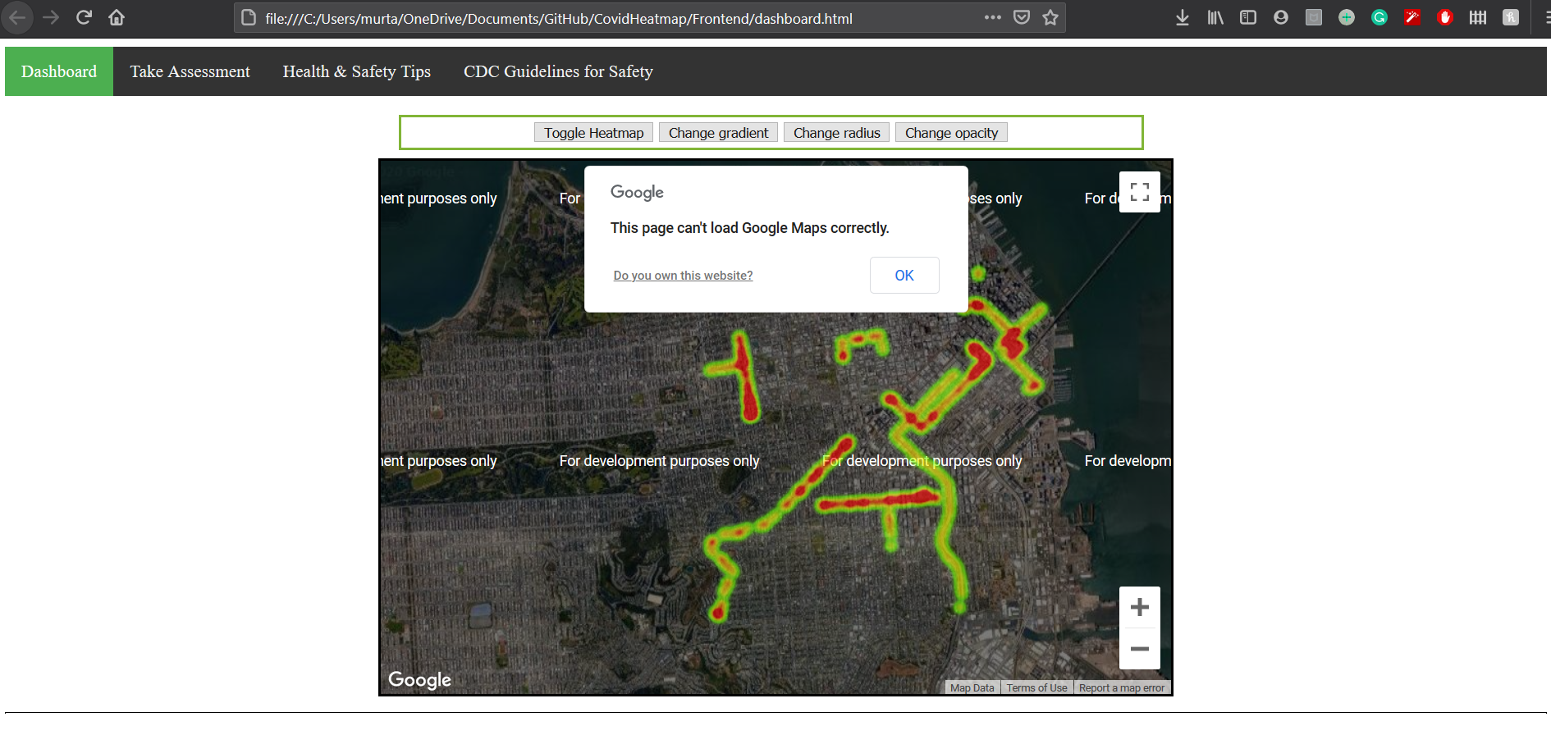Dismiss the Google Maps error with OK

click(x=904, y=276)
